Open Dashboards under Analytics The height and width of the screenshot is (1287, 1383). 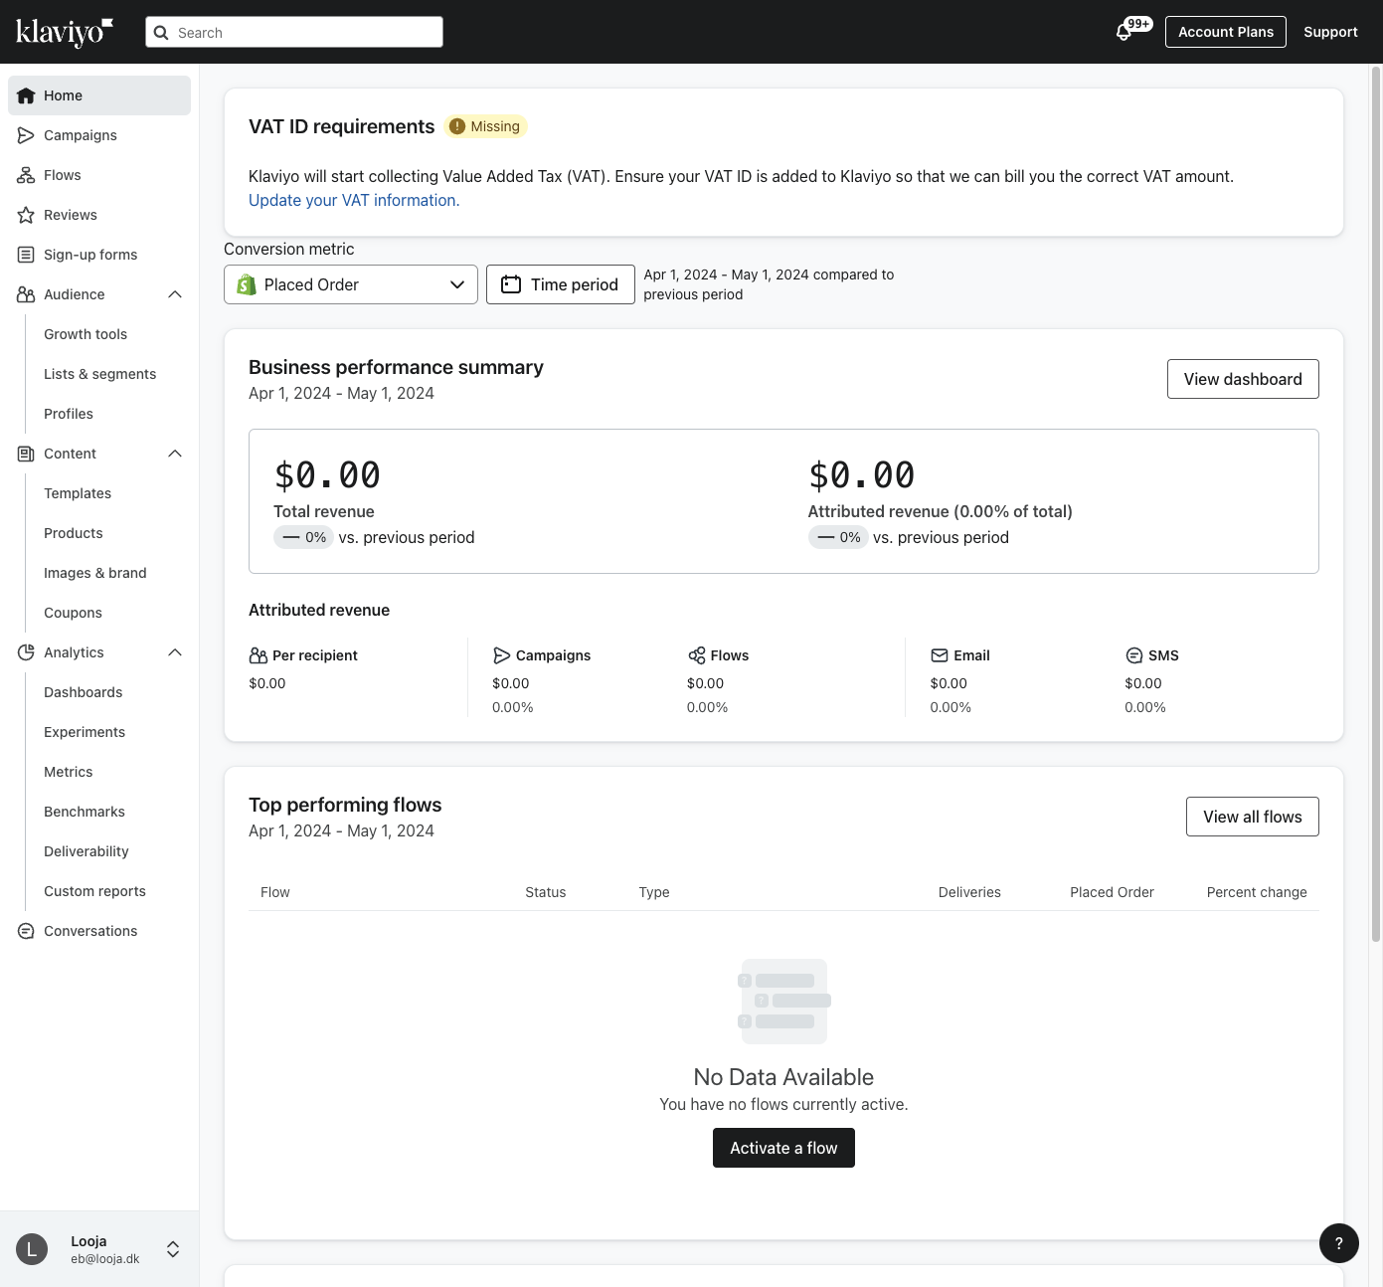[x=84, y=692]
